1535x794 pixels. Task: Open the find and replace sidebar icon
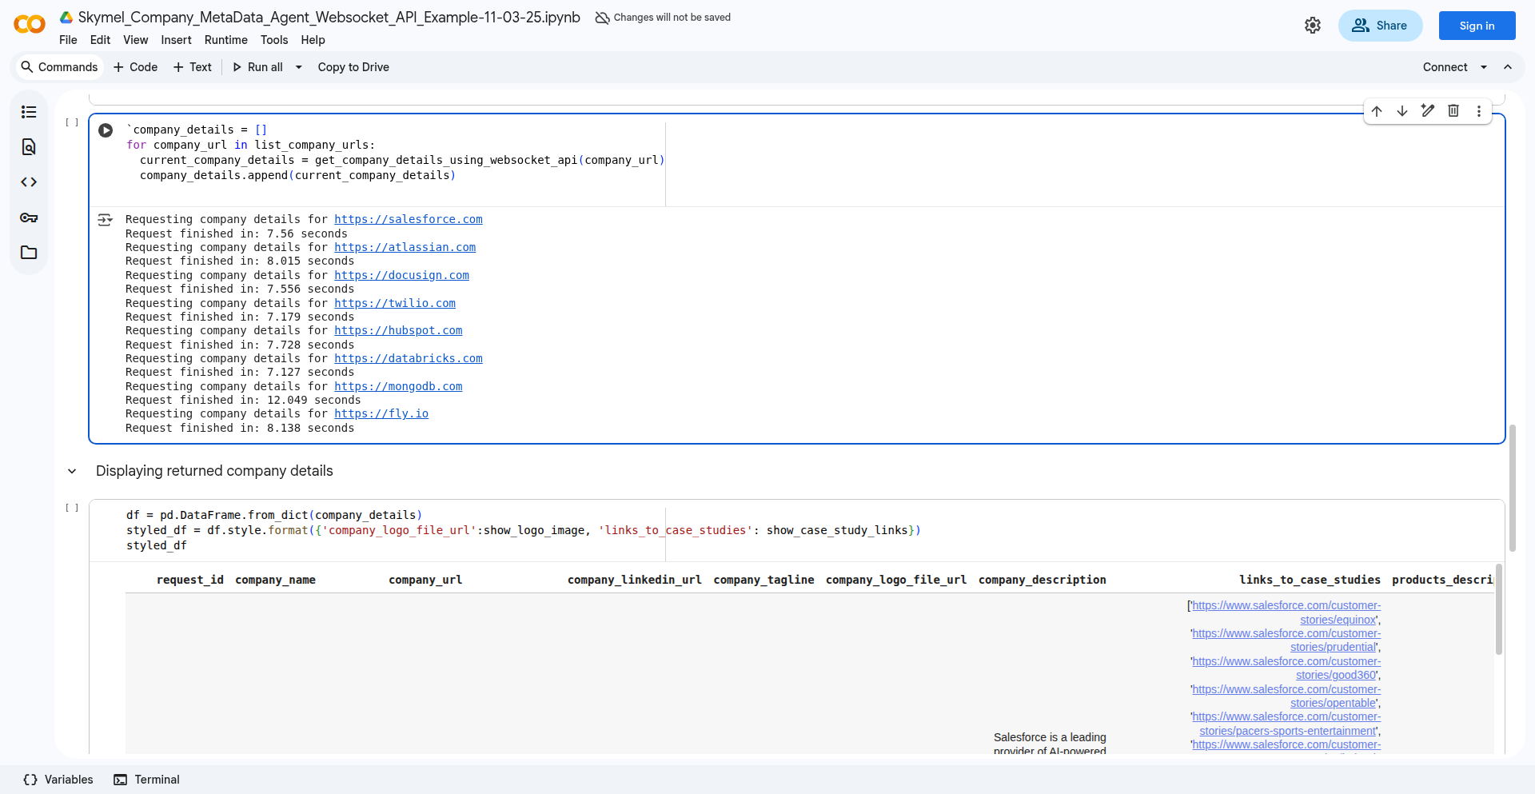point(29,147)
